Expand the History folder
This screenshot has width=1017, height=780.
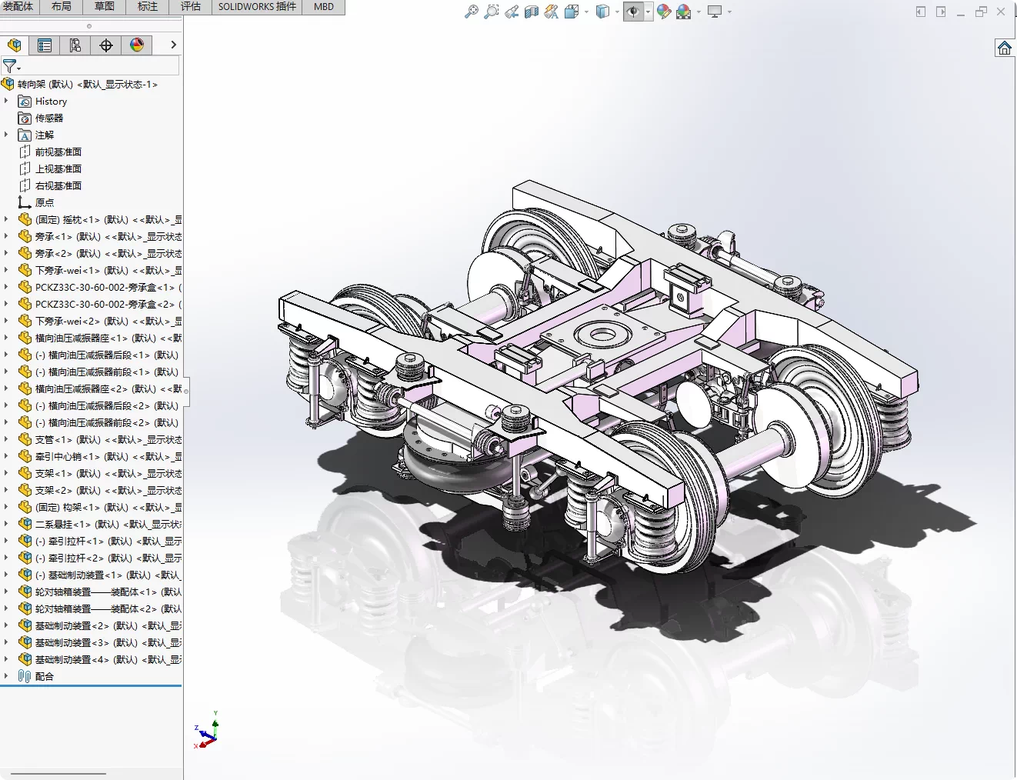point(6,101)
